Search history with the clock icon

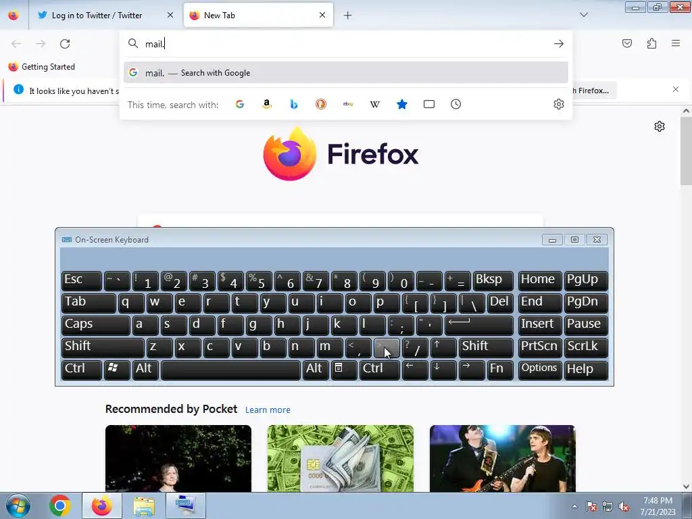coord(456,104)
